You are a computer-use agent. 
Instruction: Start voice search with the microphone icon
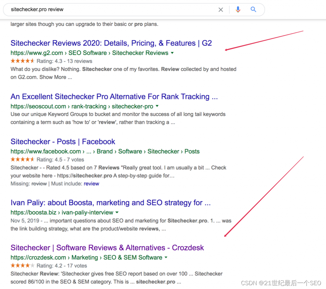tap(238, 10)
